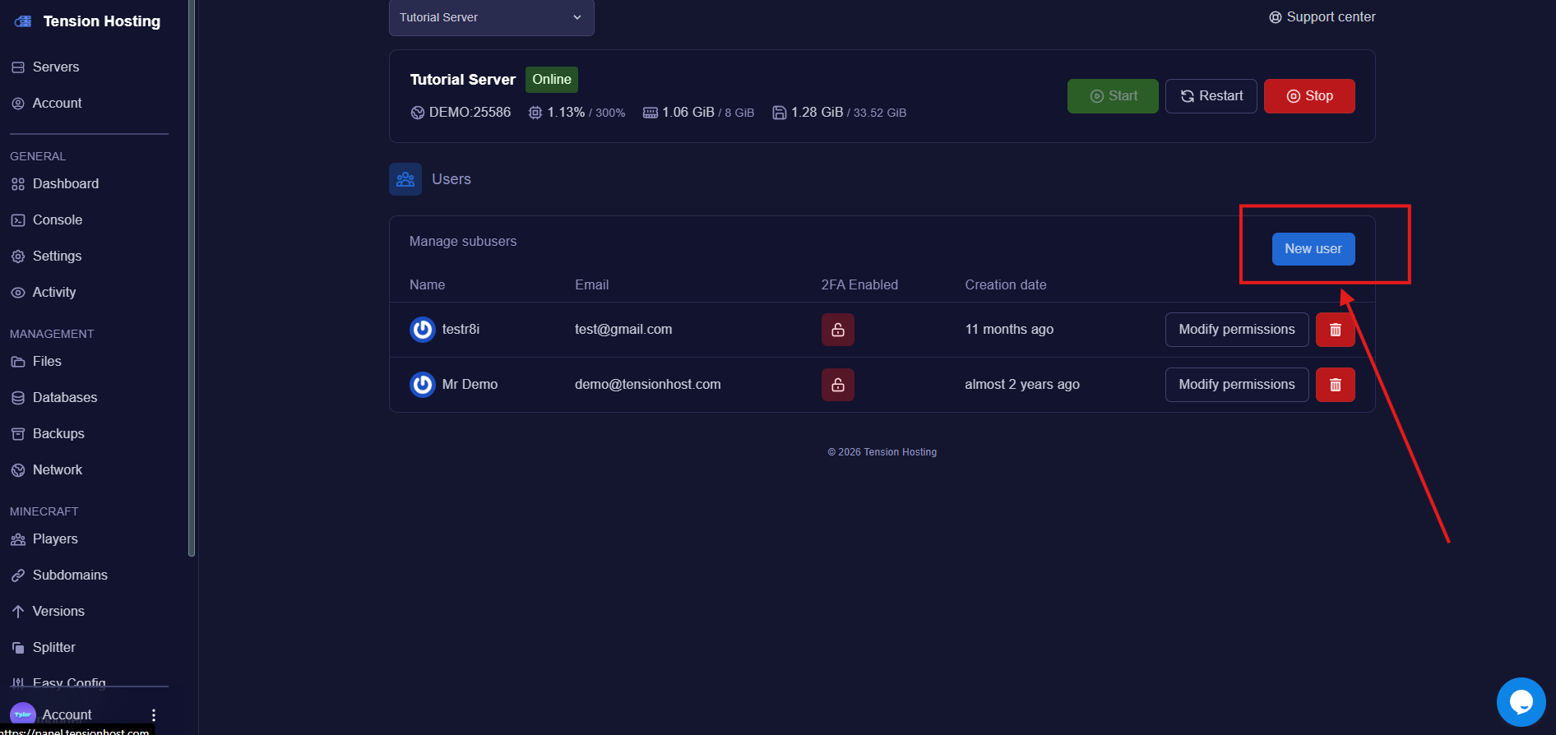1556x735 pixels.
Task: Click the New user button
Action: (x=1313, y=249)
